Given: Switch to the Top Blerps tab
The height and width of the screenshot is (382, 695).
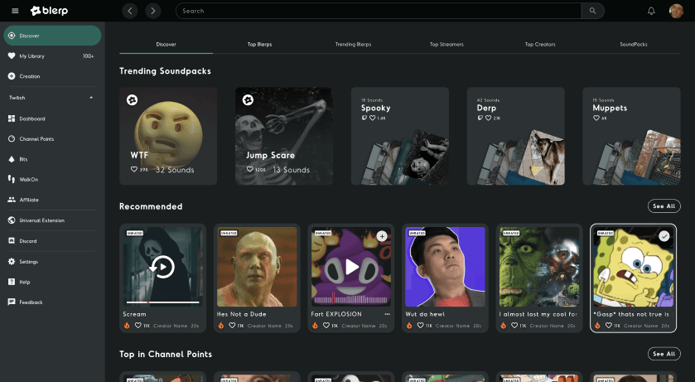Looking at the screenshot, I should (x=260, y=44).
